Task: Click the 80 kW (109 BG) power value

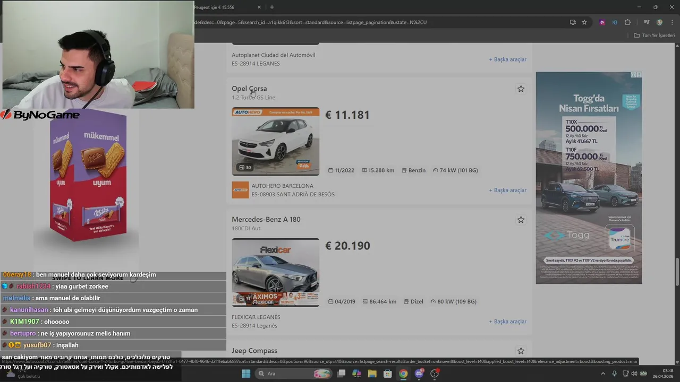Action: [x=453, y=301]
